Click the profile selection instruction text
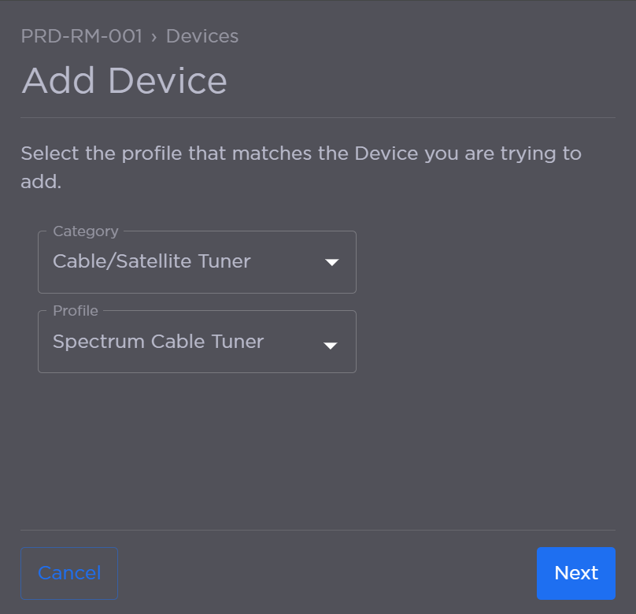Screen dimensions: 636x614 pos(301,168)
